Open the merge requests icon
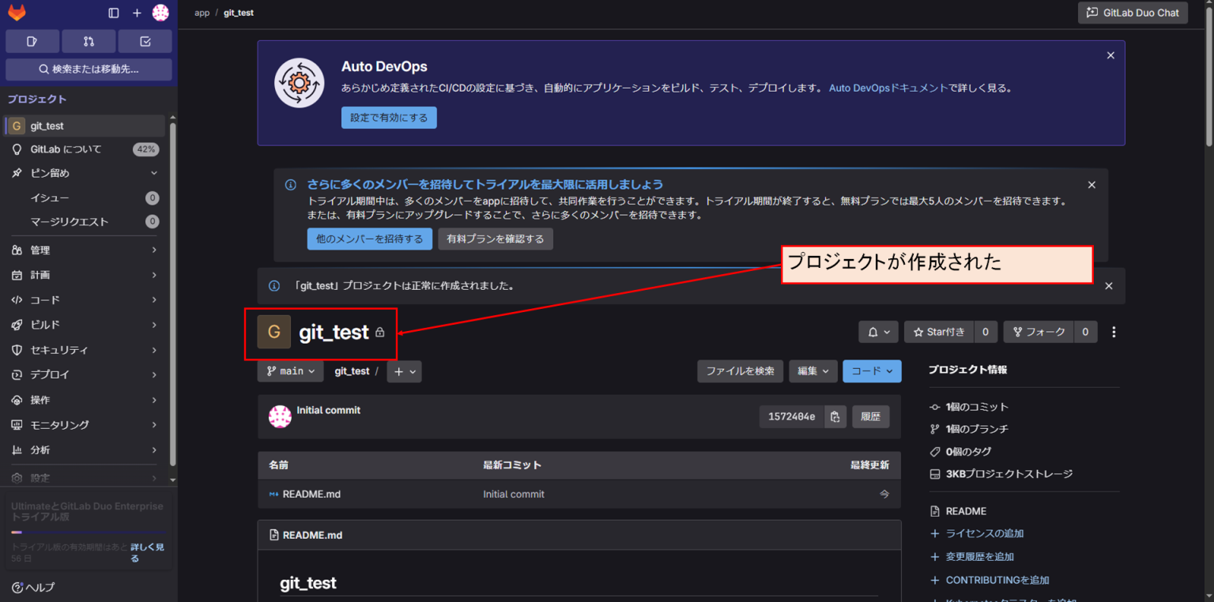Image resolution: width=1214 pixels, height=602 pixels. 89,40
